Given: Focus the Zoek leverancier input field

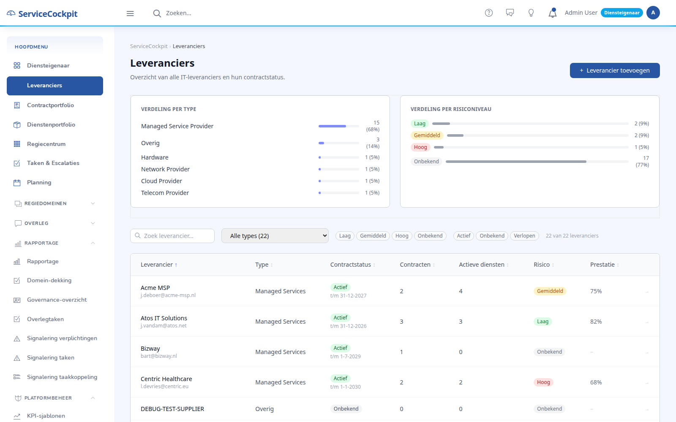Looking at the screenshot, I should [172, 236].
